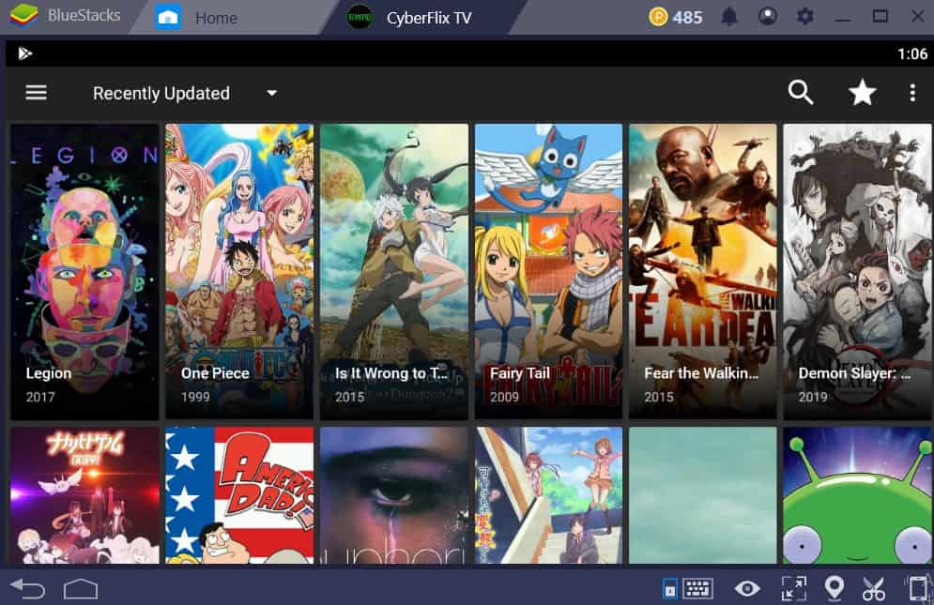Open the Fear the Walkin... poster
The height and width of the screenshot is (605, 934).
coord(703,271)
